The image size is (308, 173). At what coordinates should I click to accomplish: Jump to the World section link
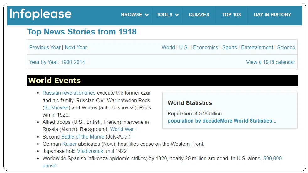[168, 47]
